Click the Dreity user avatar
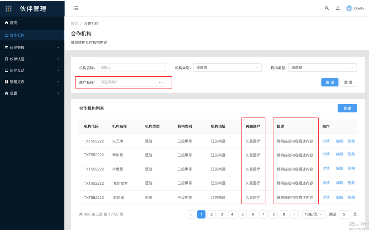 pos(349,8)
